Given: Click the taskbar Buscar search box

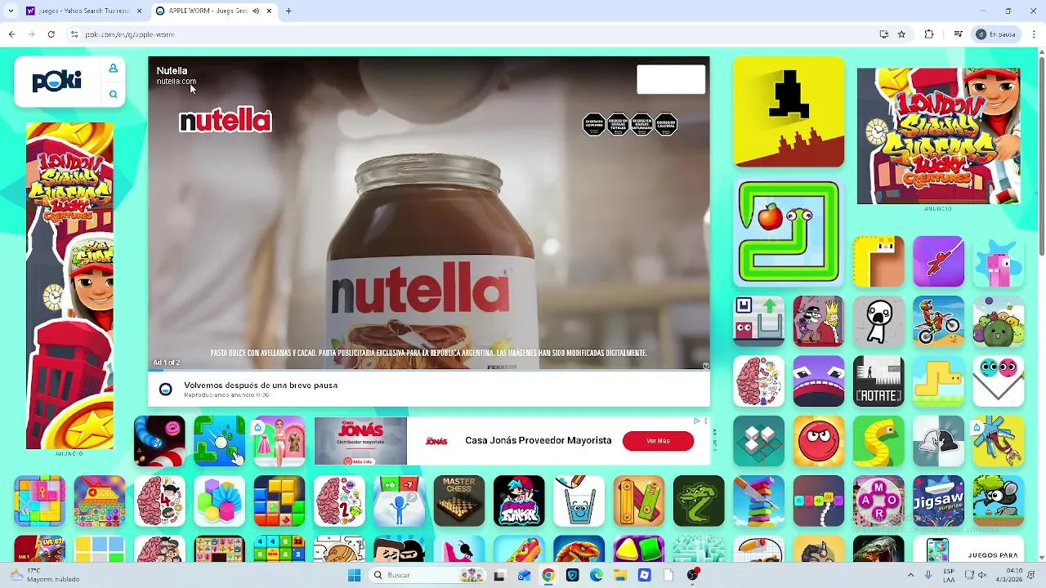Looking at the screenshot, I should click(x=427, y=575).
